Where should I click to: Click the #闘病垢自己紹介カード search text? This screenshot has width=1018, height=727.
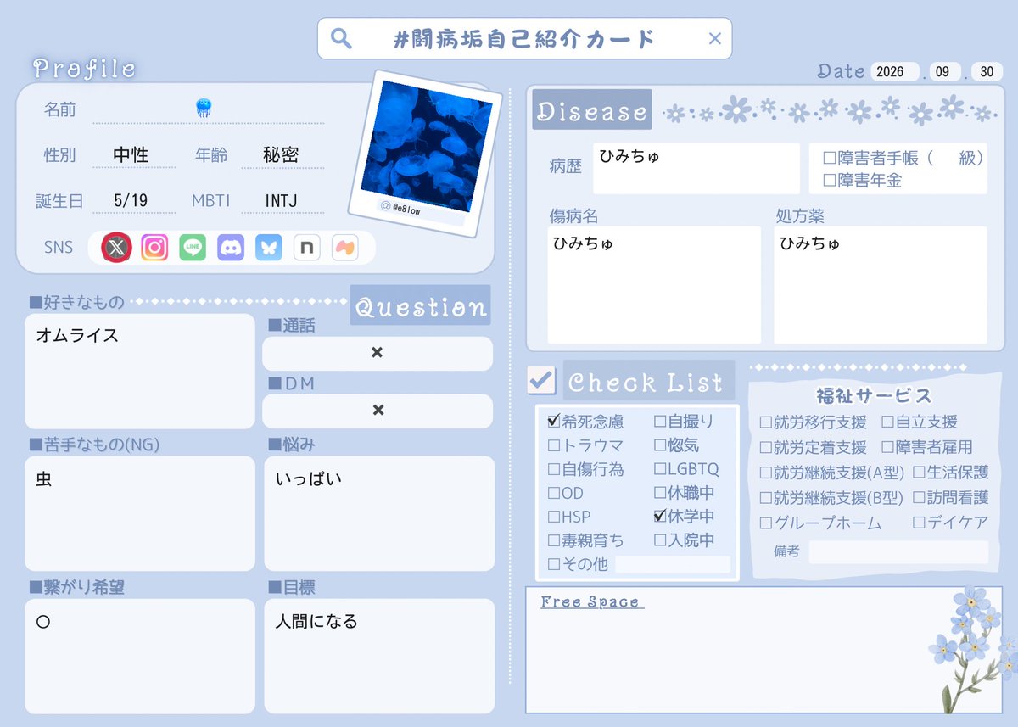pyautogui.click(x=525, y=38)
